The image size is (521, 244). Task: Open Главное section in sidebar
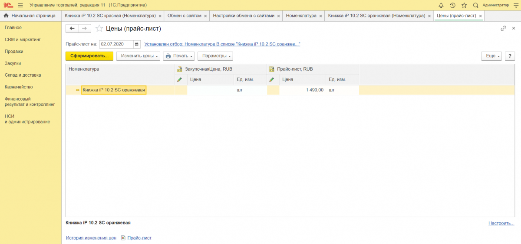tap(13, 28)
